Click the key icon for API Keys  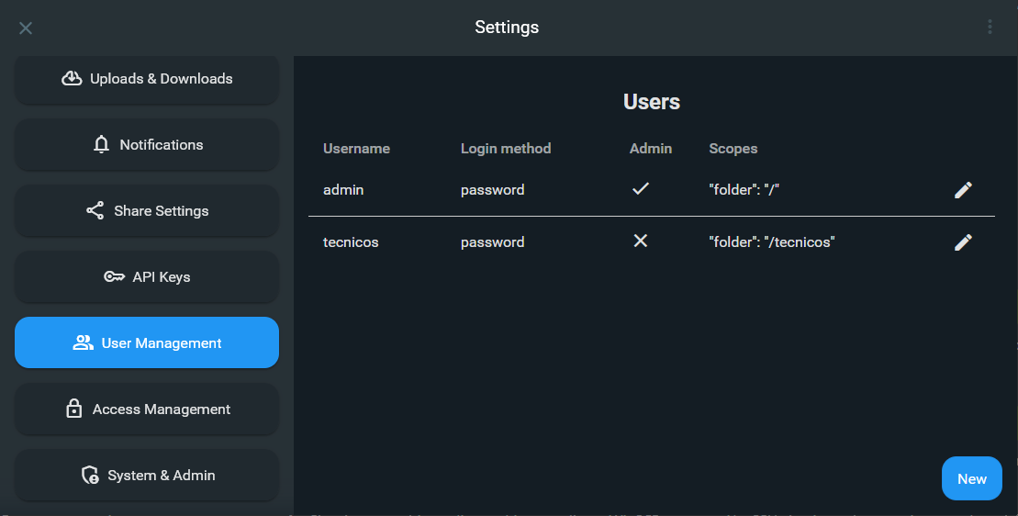[x=114, y=277]
